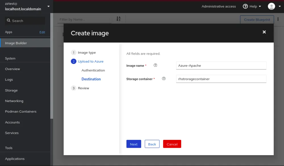Select the Review step in the wizard
This screenshot has width=284, height=166.
[x=84, y=88]
